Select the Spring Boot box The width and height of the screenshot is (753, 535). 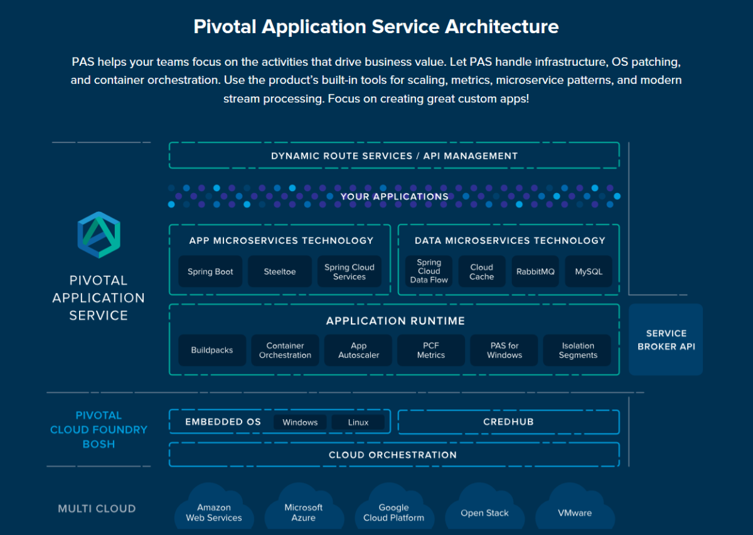[210, 272]
